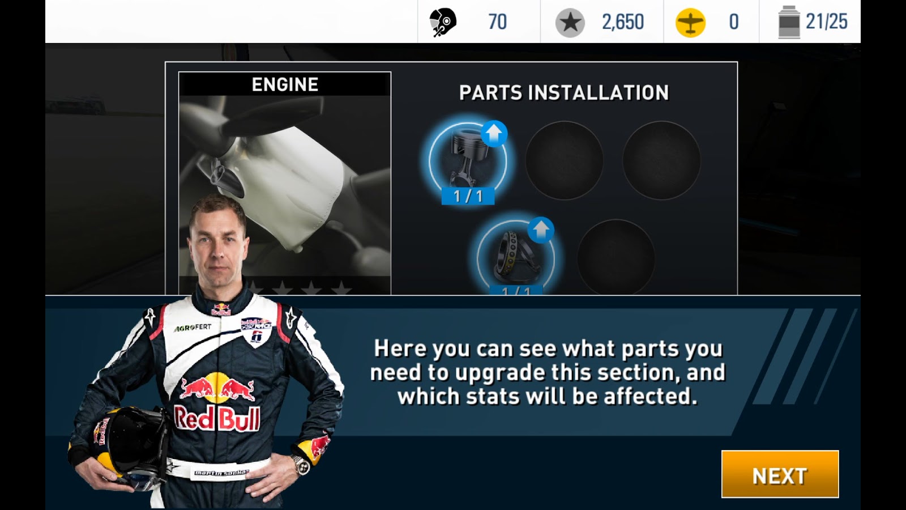906x510 pixels.
Task: Tap the upgrade arrow on bearing part
Action: point(541,230)
